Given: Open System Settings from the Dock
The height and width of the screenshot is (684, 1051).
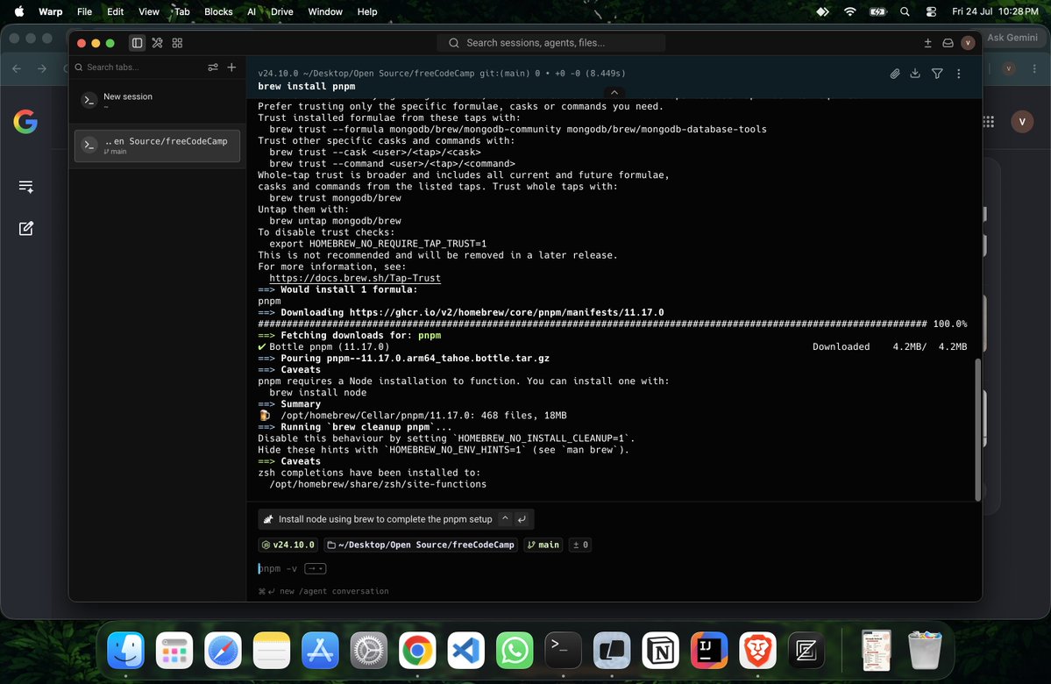Looking at the screenshot, I should click(369, 650).
